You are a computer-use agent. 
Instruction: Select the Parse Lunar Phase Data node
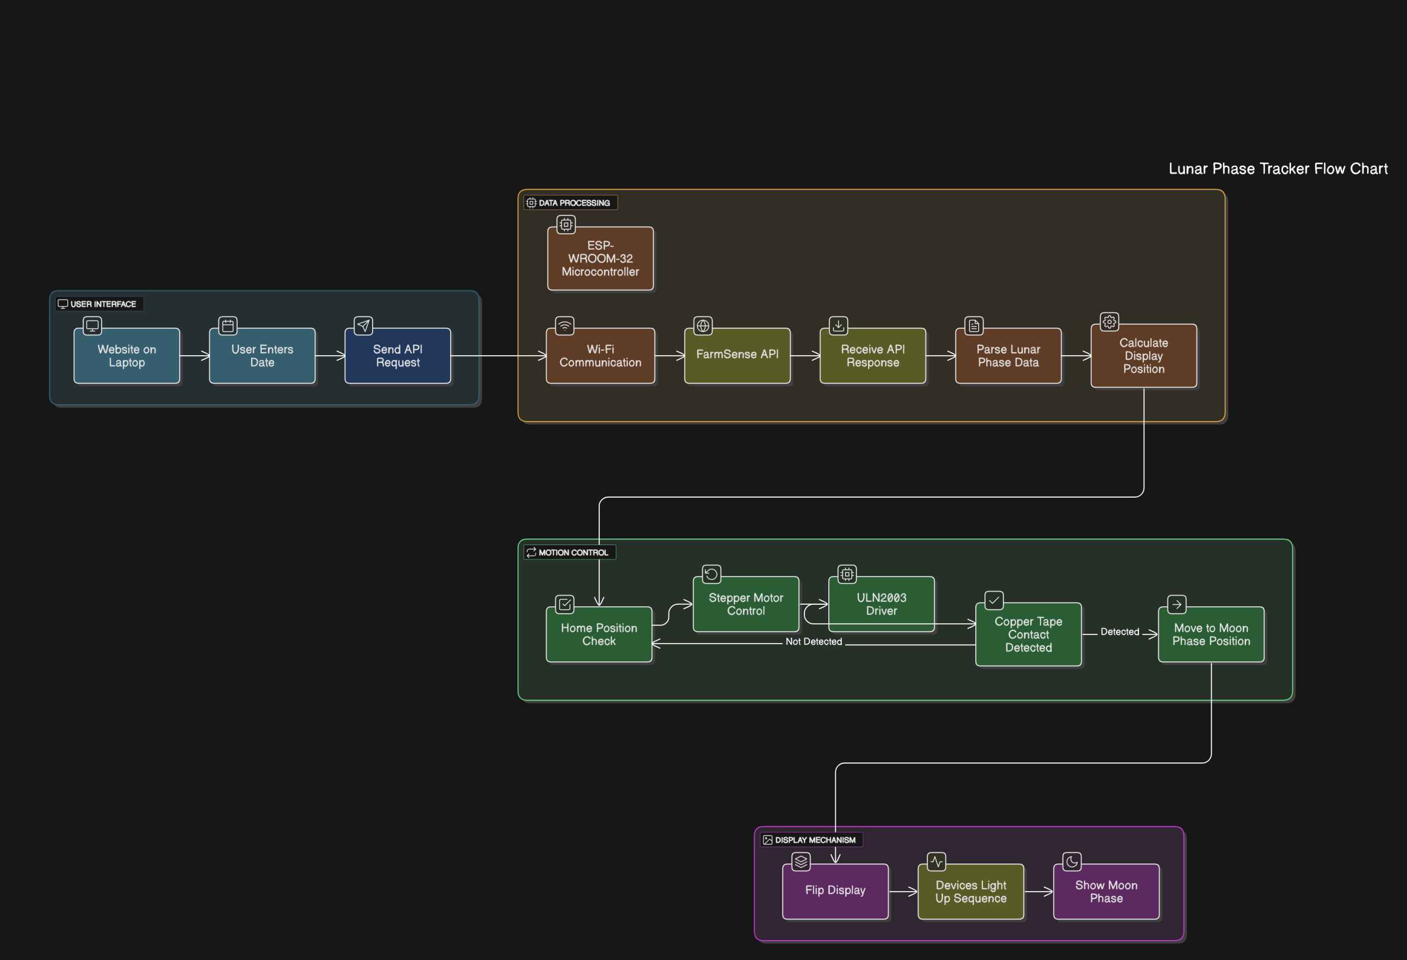(1008, 356)
